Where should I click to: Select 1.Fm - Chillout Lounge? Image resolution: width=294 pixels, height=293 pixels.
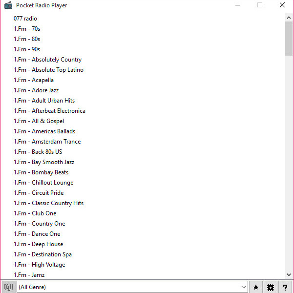43,183
